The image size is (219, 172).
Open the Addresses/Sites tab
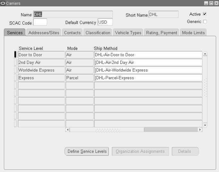[44, 33]
